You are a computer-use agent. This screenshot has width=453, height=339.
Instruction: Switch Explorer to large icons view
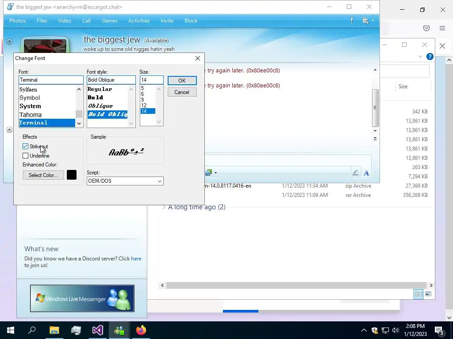(x=428, y=294)
